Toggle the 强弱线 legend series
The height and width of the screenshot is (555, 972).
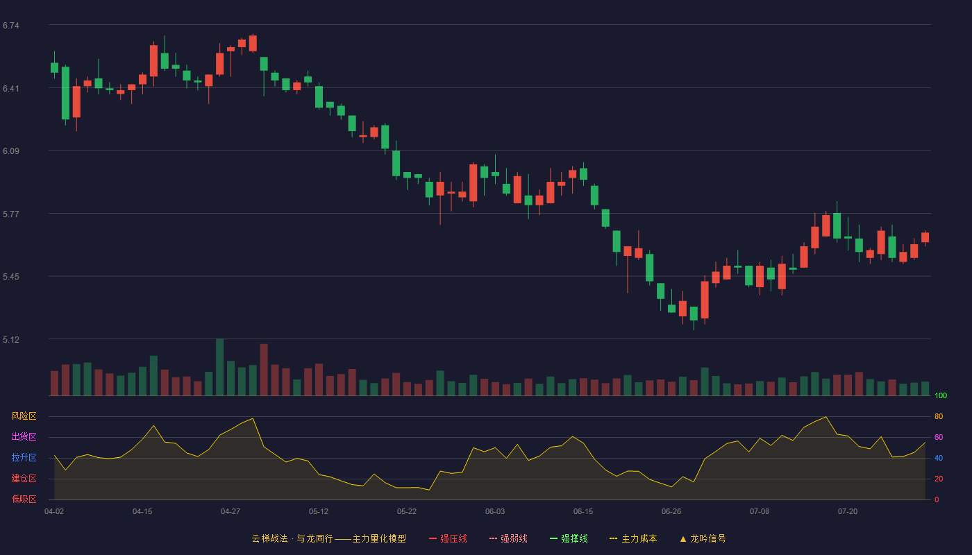508,538
